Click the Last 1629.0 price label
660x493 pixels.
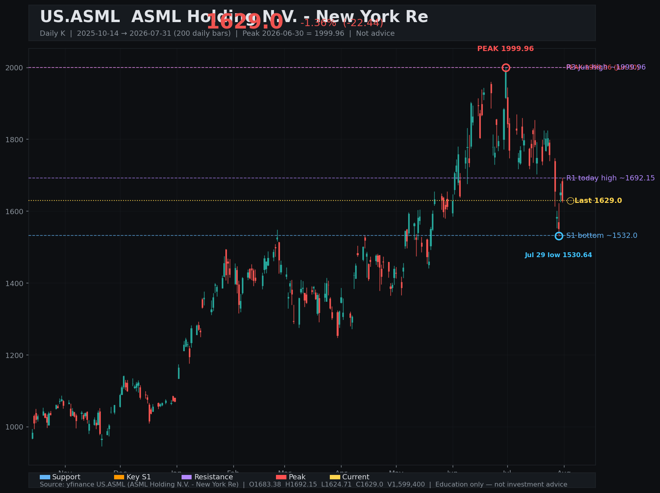(598, 200)
